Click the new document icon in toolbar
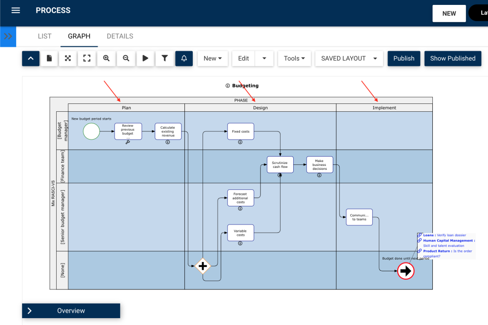 point(49,58)
